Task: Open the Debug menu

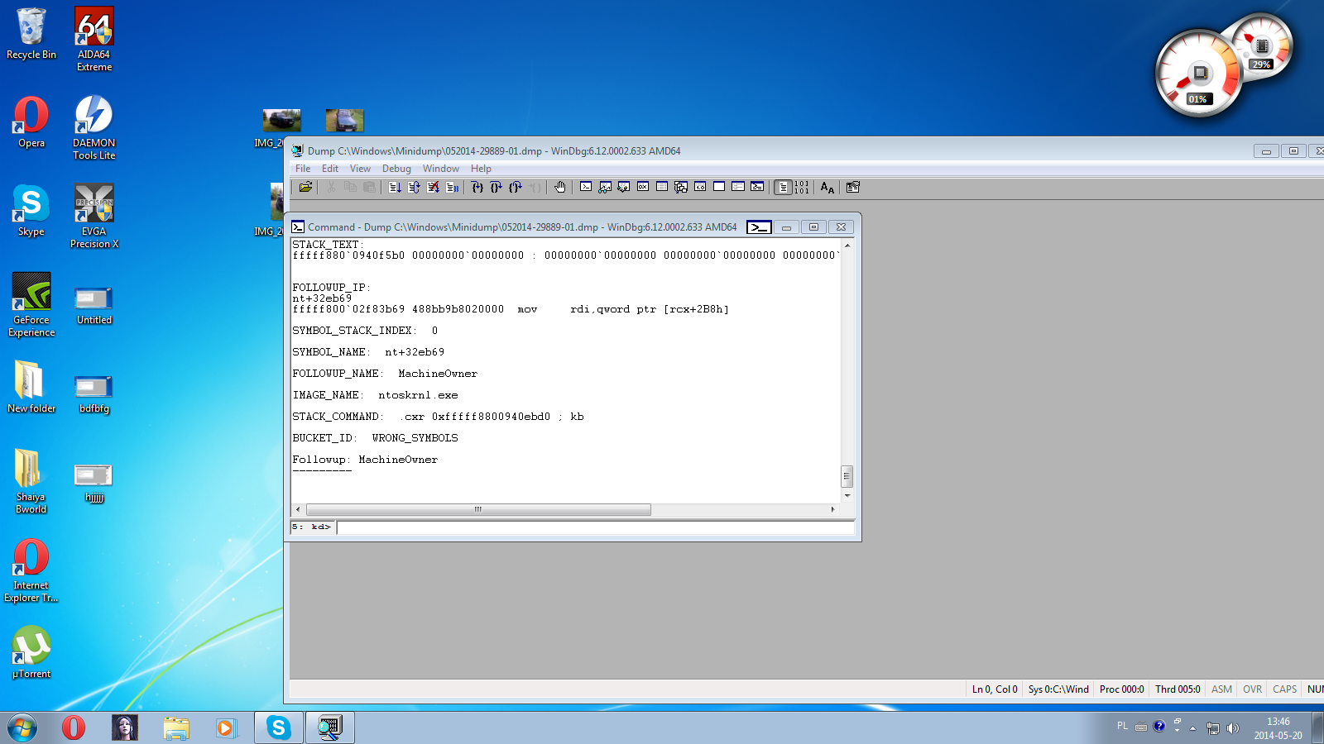Action: [396, 169]
